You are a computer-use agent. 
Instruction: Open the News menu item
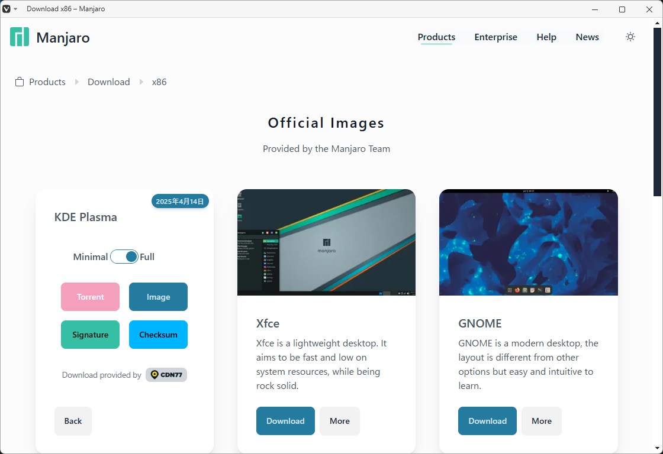pyautogui.click(x=587, y=37)
